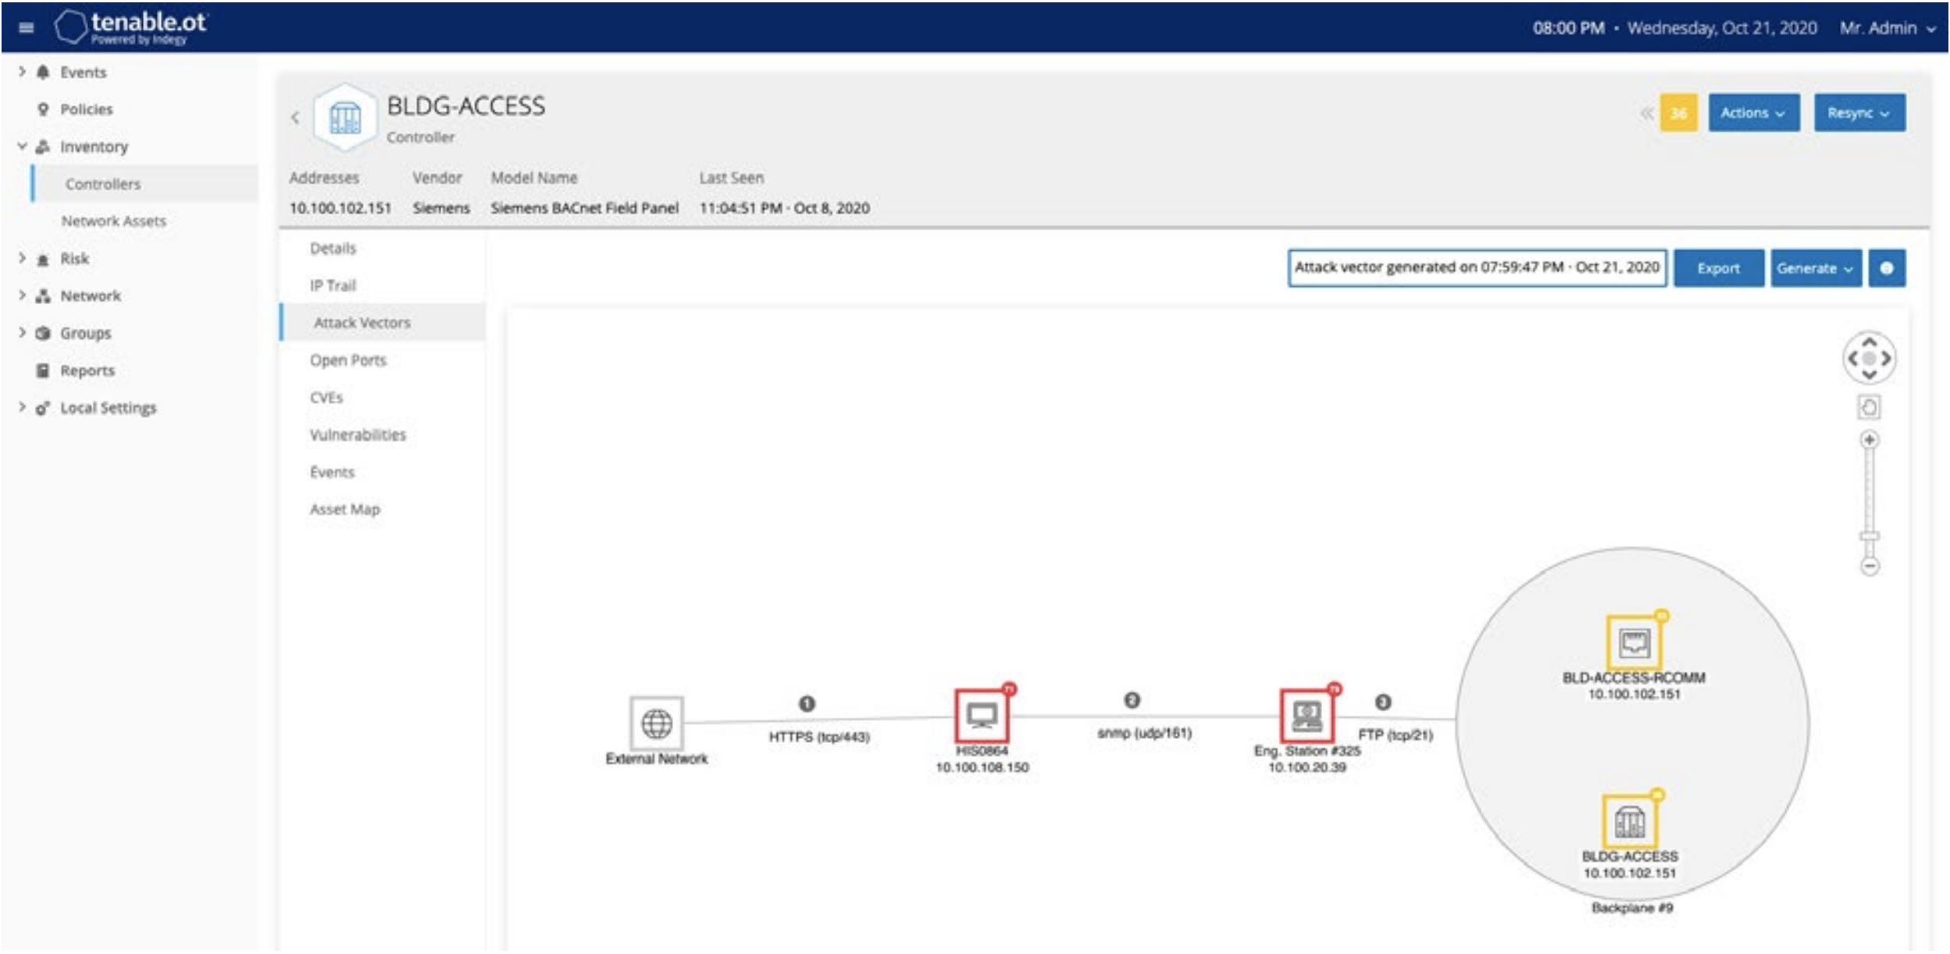Expand the Actions dropdown menu

[1755, 115]
